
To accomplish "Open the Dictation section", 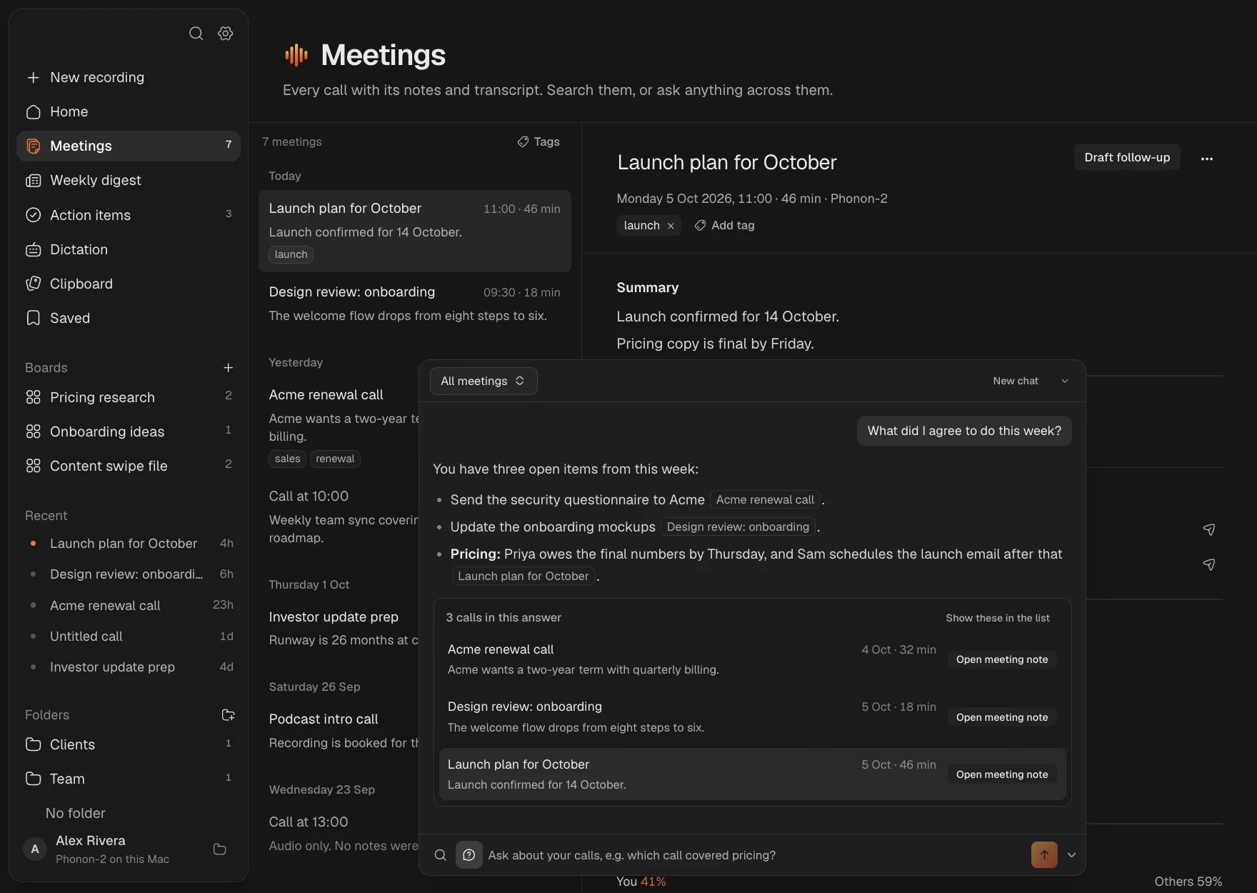I will 129,249.
